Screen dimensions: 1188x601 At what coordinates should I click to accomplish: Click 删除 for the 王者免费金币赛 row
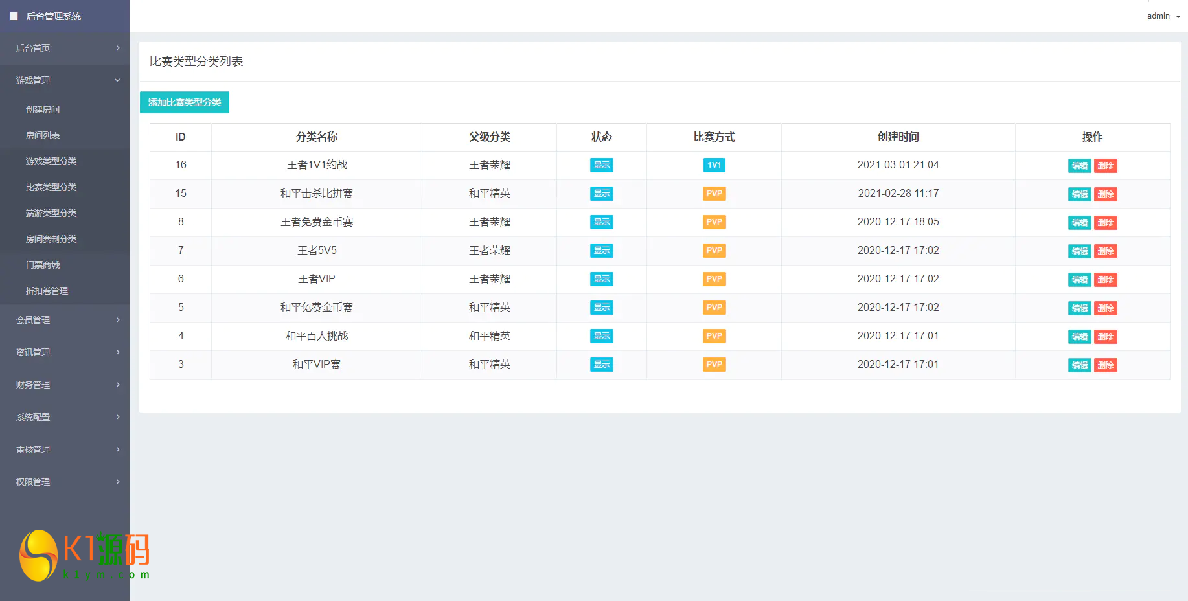(1105, 223)
